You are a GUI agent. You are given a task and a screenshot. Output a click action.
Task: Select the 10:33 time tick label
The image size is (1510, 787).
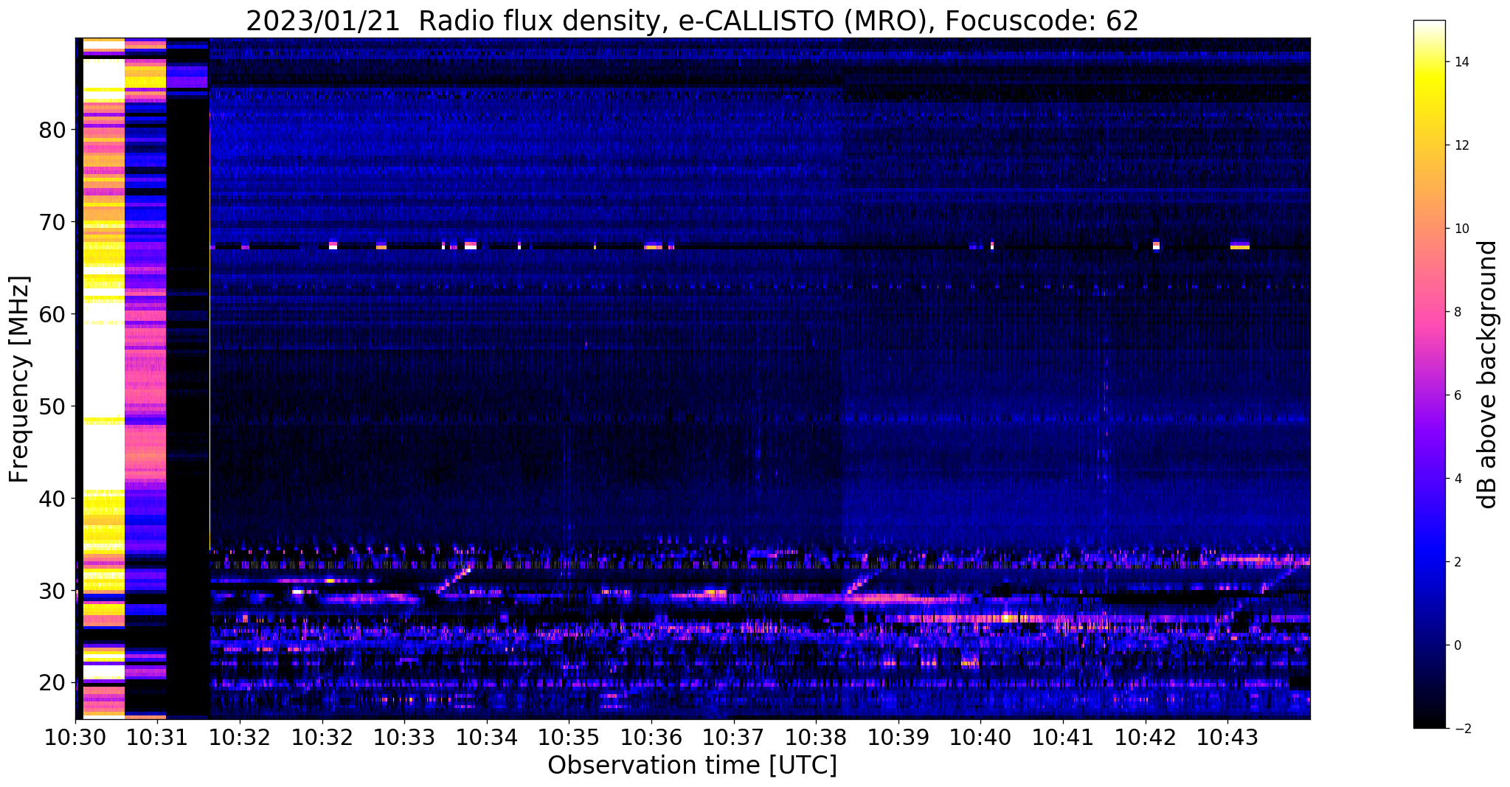click(404, 737)
